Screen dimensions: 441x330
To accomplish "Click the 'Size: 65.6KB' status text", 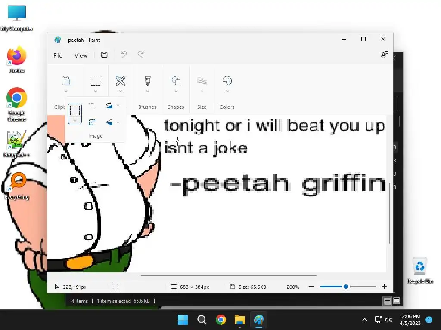I will tap(252, 287).
